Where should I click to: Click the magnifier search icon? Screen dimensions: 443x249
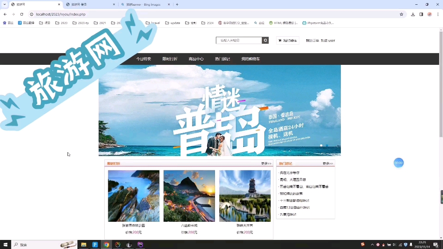[x=266, y=40]
